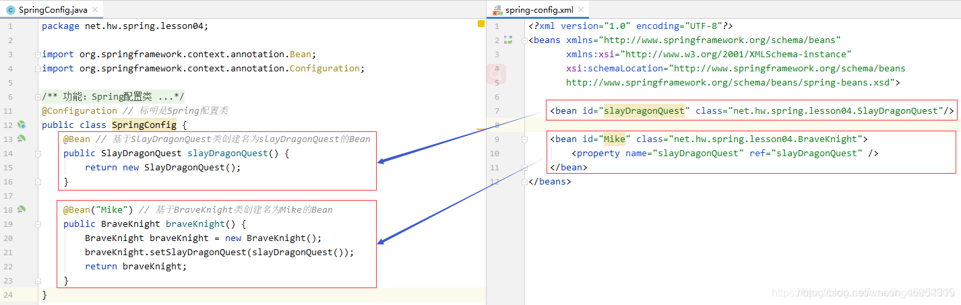Click spring-beans.xsd URL on XML line 5
961x305 pixels.
(x=731, y=82)
